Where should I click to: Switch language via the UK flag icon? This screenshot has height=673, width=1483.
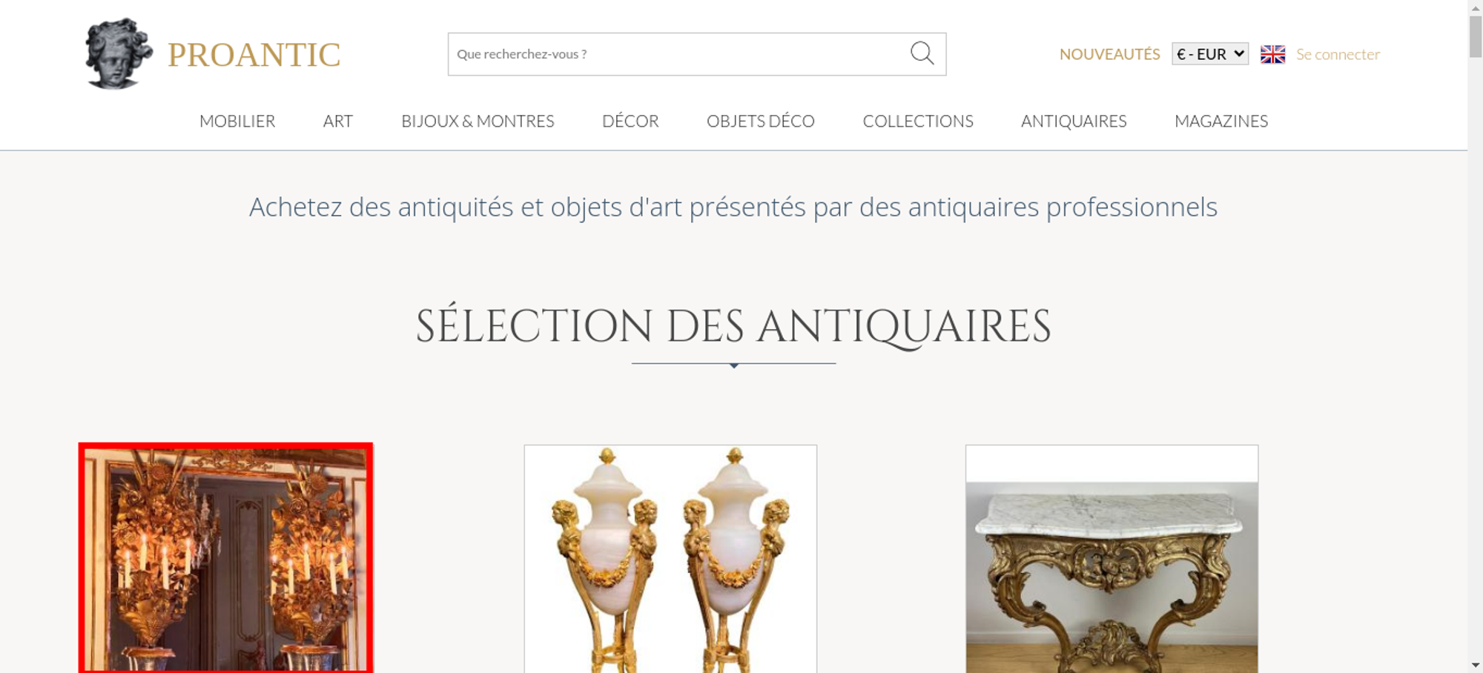1272,54
